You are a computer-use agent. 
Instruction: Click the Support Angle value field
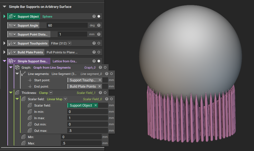[x=67, y=25]
